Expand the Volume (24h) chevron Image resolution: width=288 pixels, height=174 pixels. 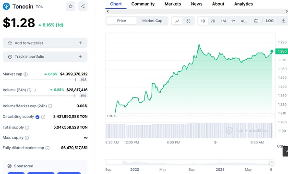click(x=35, y=90)
